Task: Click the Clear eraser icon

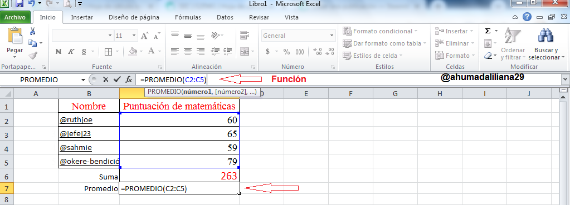Action: coord(488,56)
